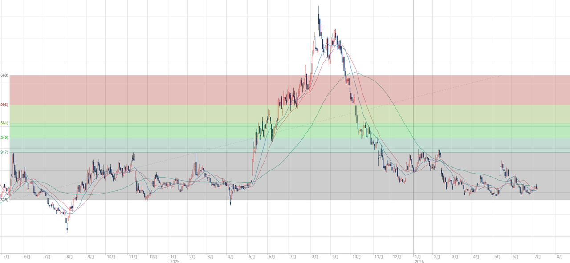Click the 2026 year label on time axis

click(x=419, y=262)
